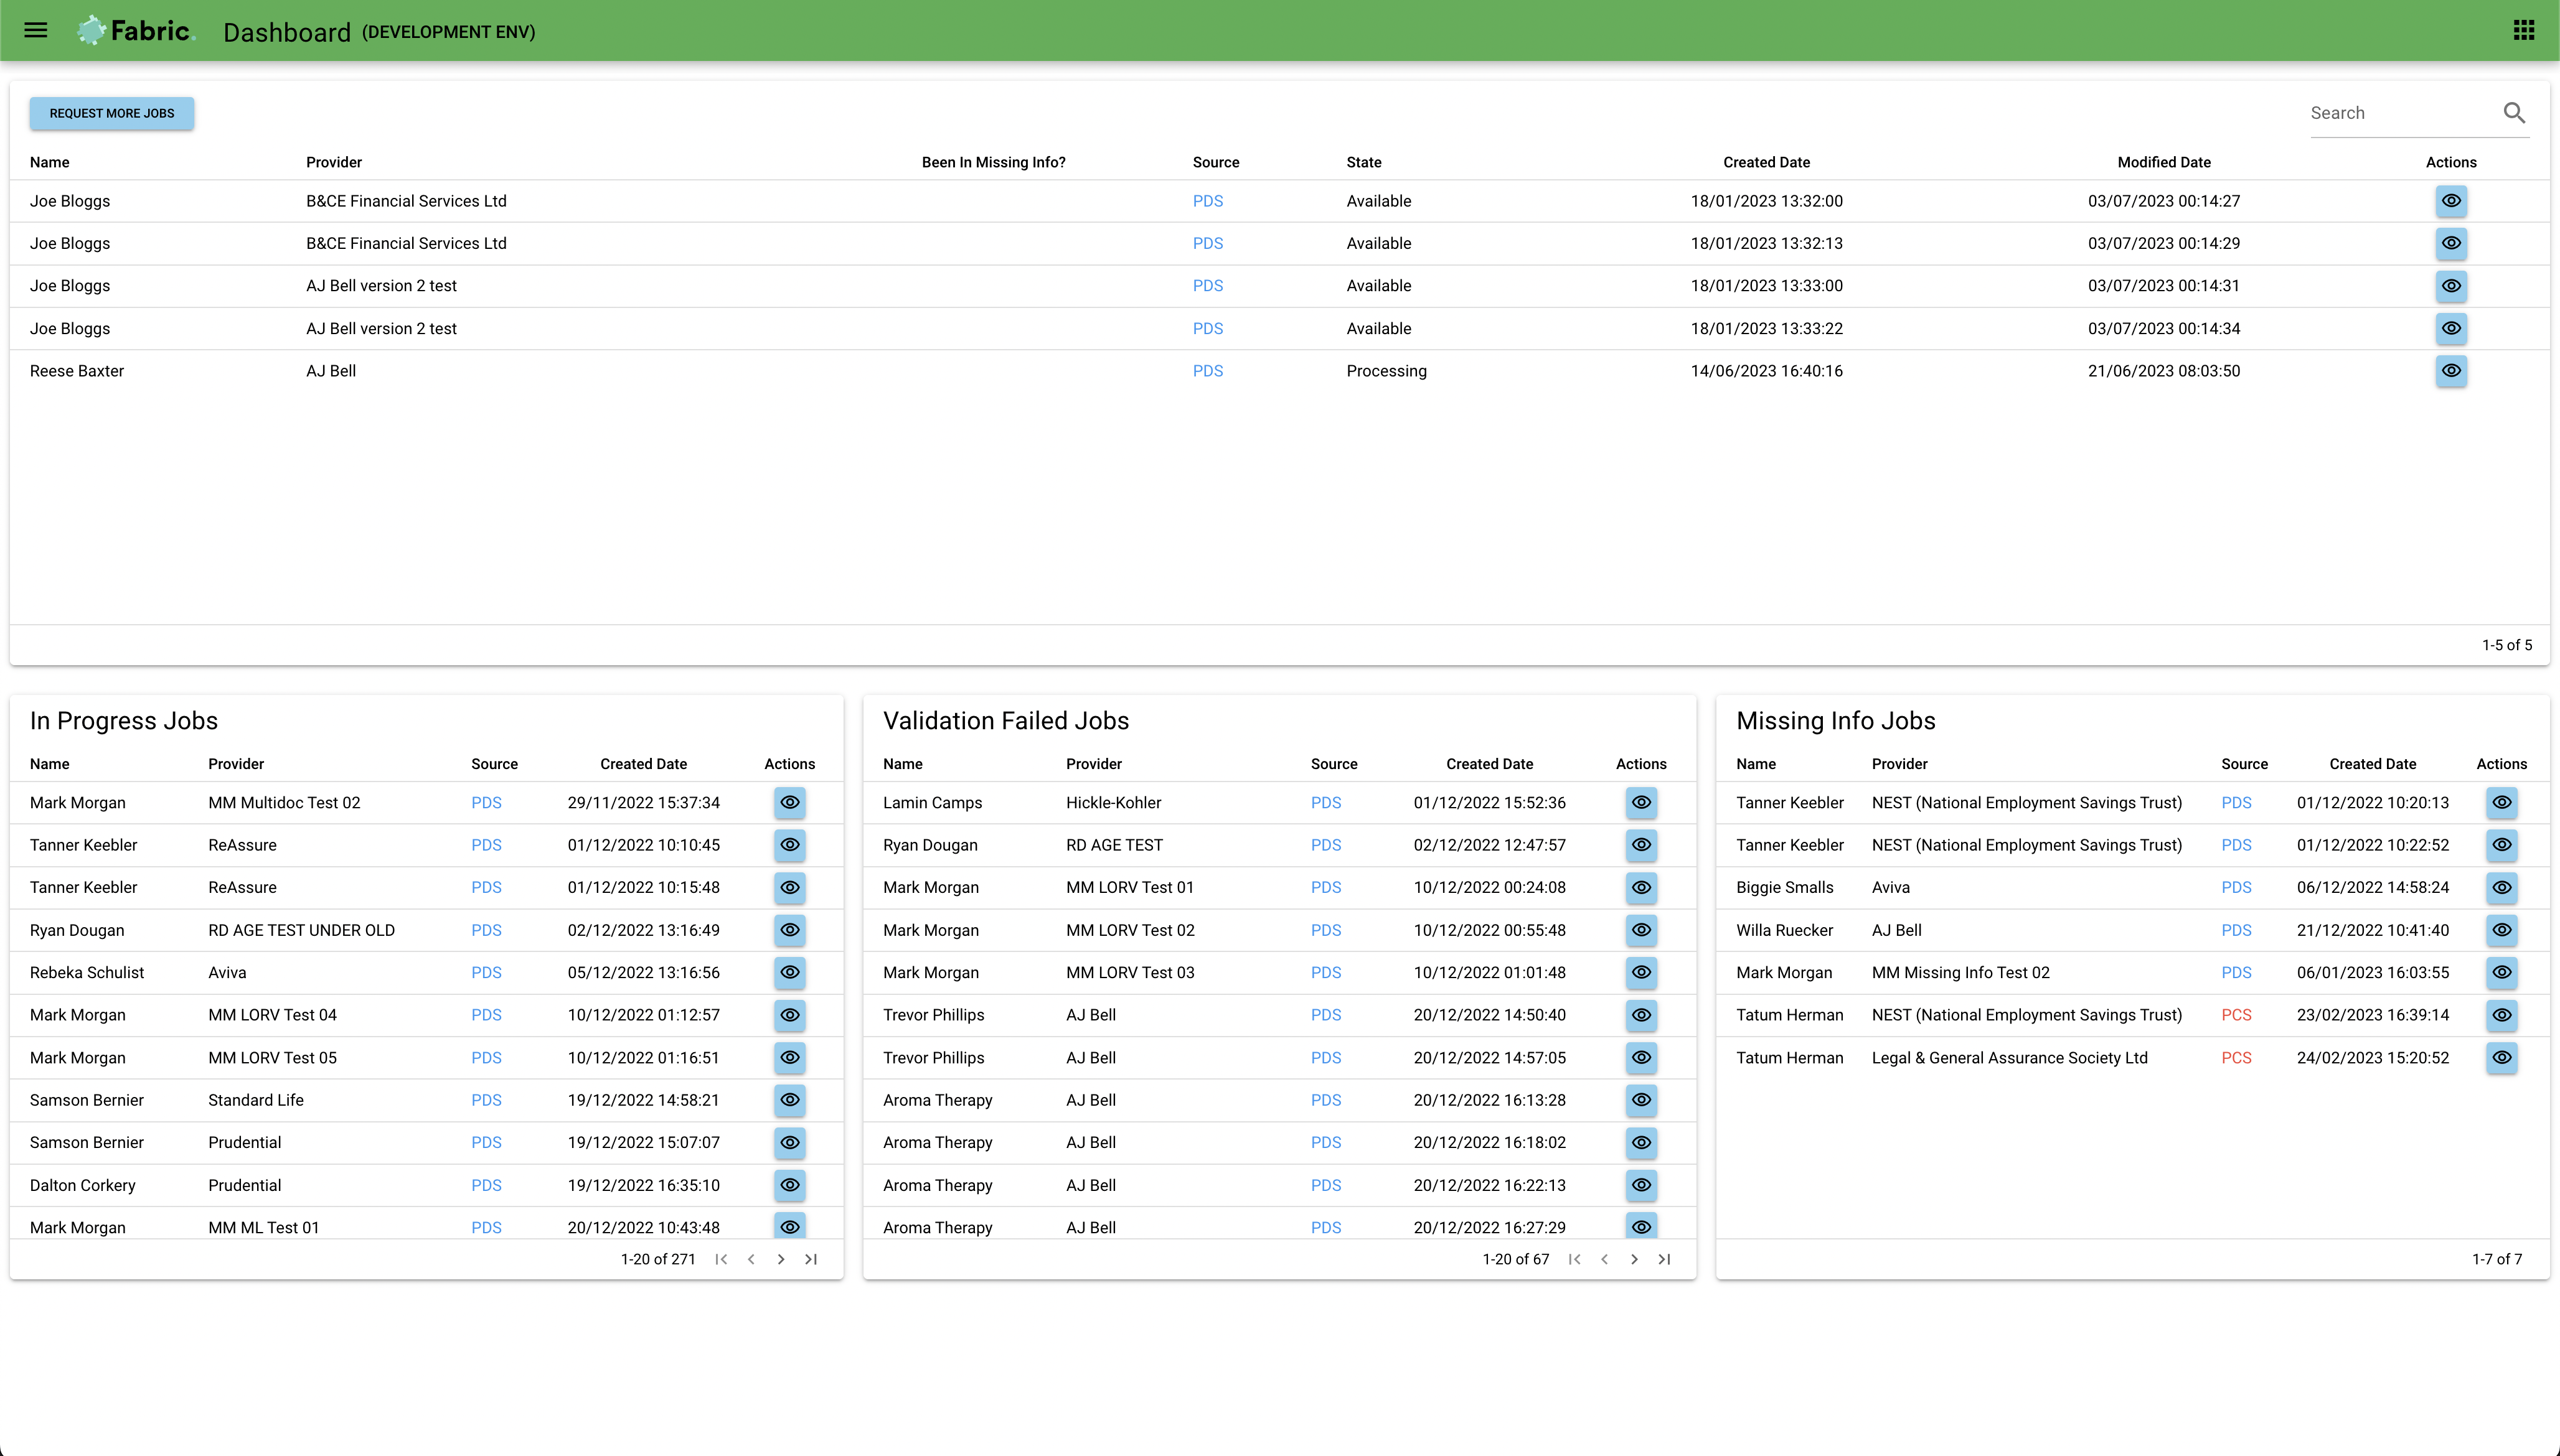The height and width of the screenshot is (1456, 2560).
Task: View Willa Ruecker's AJ Bell job
Action: (2501, 930)
